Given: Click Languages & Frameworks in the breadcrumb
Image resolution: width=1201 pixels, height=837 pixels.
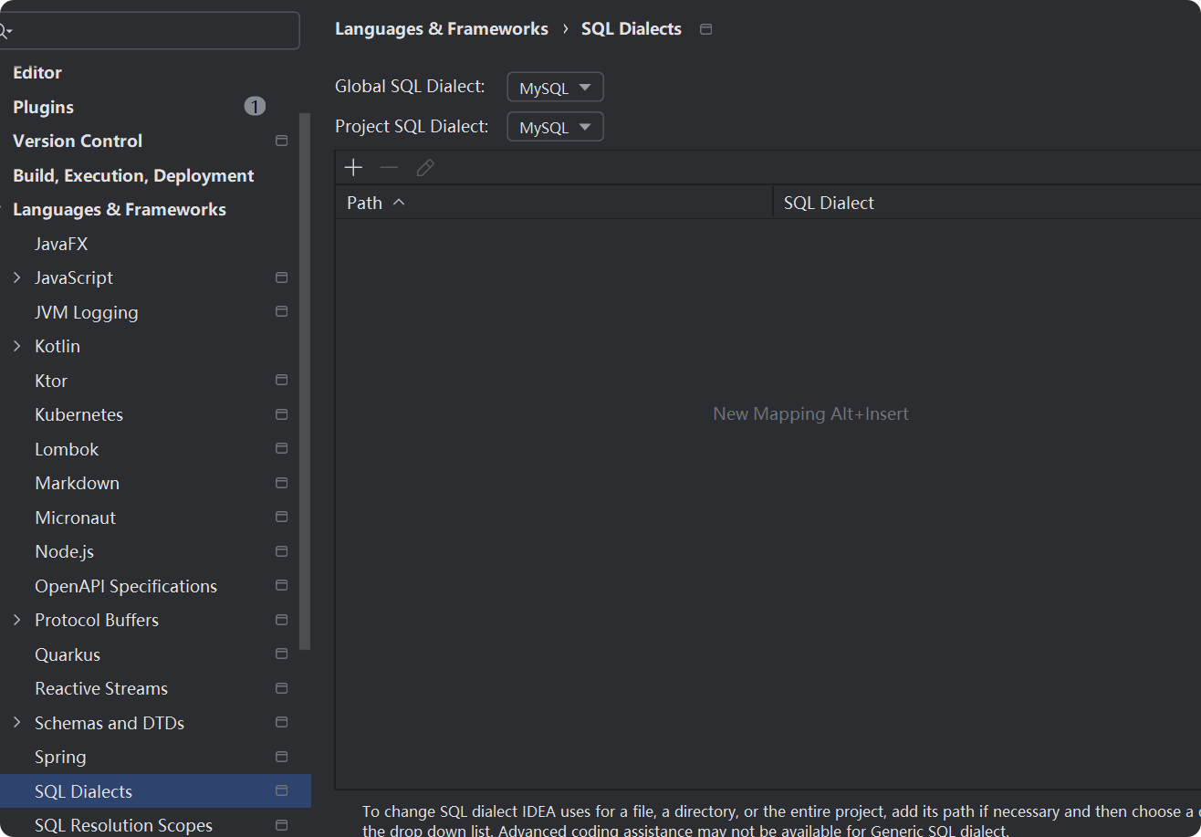Looking at the screenshot, I should (442, 28).
